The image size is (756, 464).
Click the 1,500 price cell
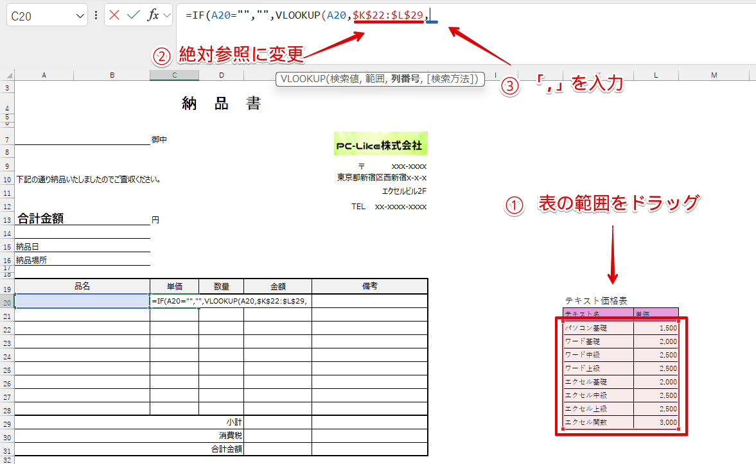(x=656, y=328)
